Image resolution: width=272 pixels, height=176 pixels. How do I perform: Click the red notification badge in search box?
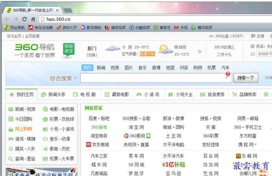[228, 74]
